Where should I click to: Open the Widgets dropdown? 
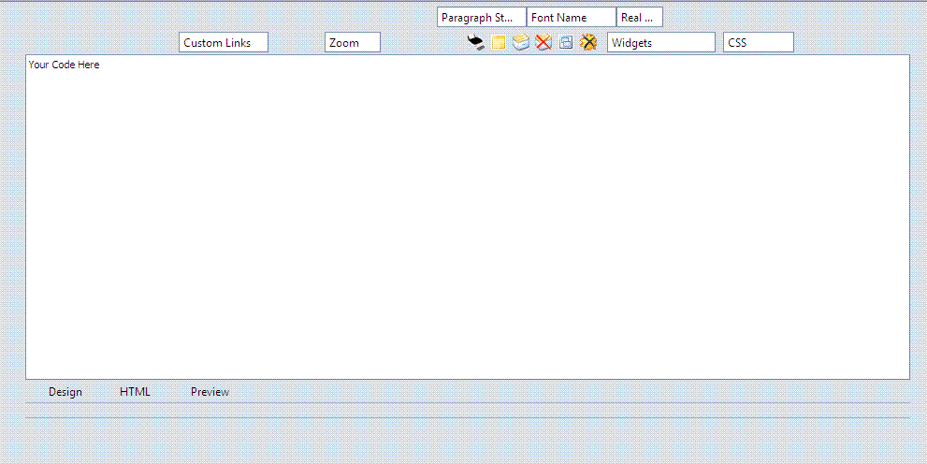(661, 42)
